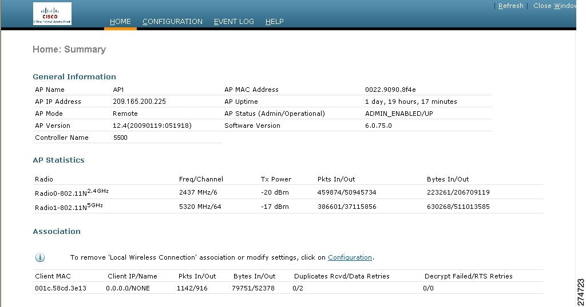The height and width of the screenshot is (307, 586).
Task: Click the Home: Summary page title
Action: click(x=69, y=49)
